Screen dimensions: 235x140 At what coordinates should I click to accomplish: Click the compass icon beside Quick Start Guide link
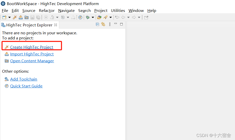coord(7,86)
